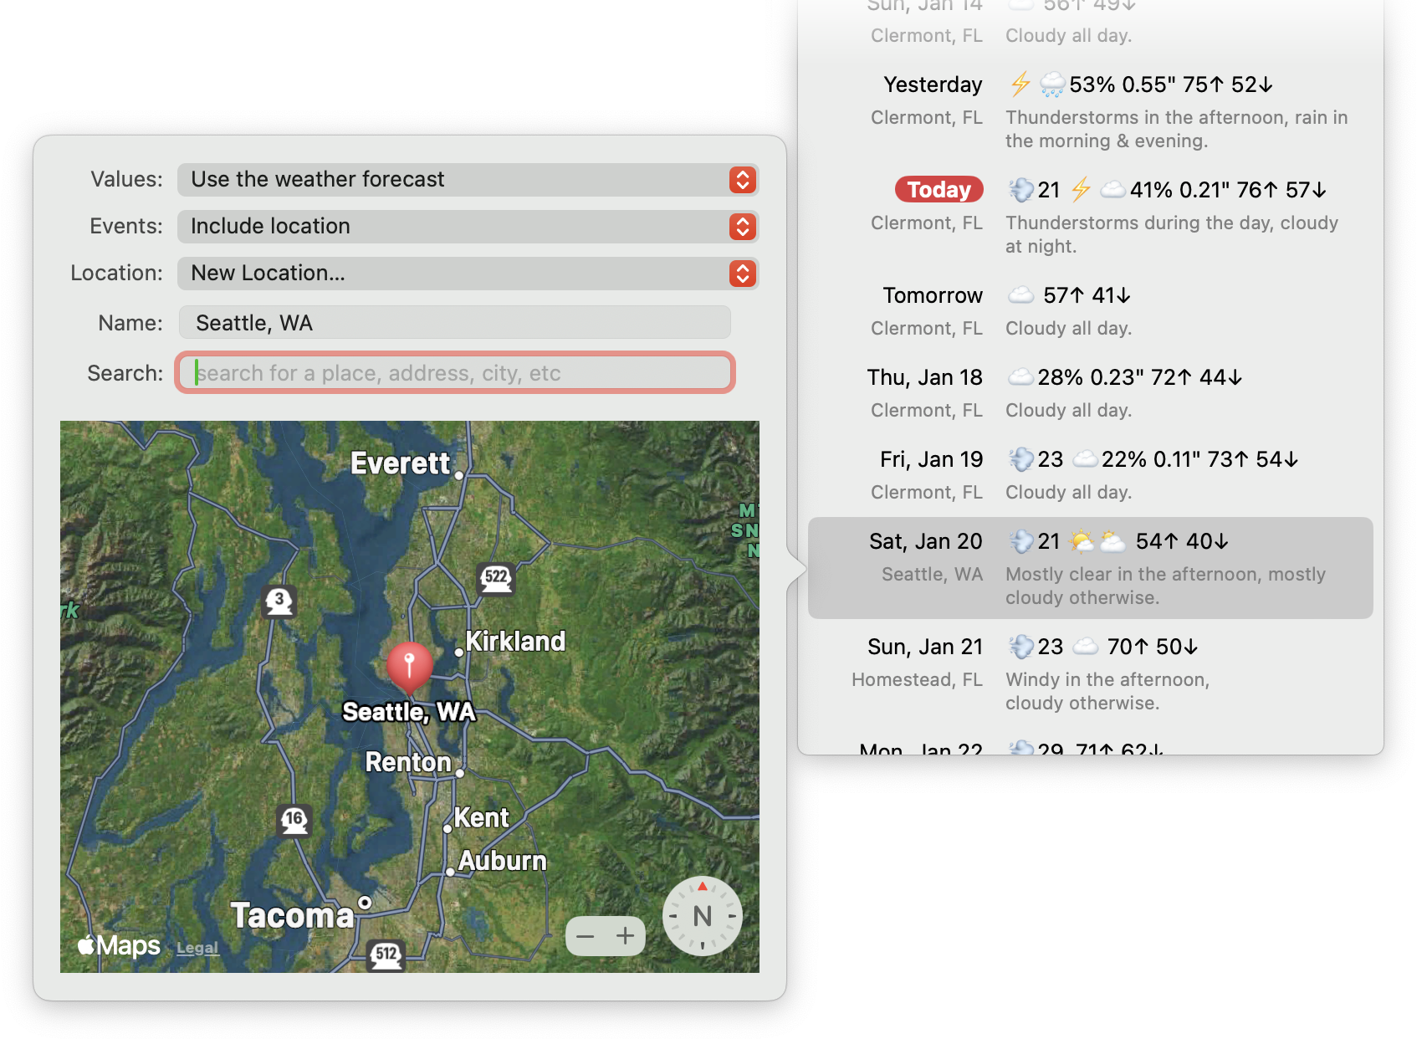Select the Renton label on the map
The width and height of the screenshot is (1427, 1039).
click(x=408, y=762)
